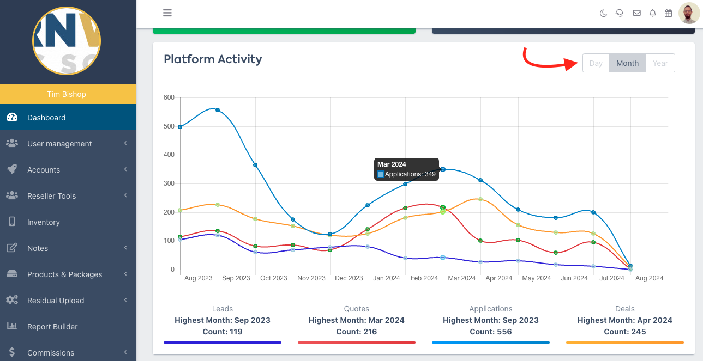Click the Notes pencil icon

(x=11, y=248)
